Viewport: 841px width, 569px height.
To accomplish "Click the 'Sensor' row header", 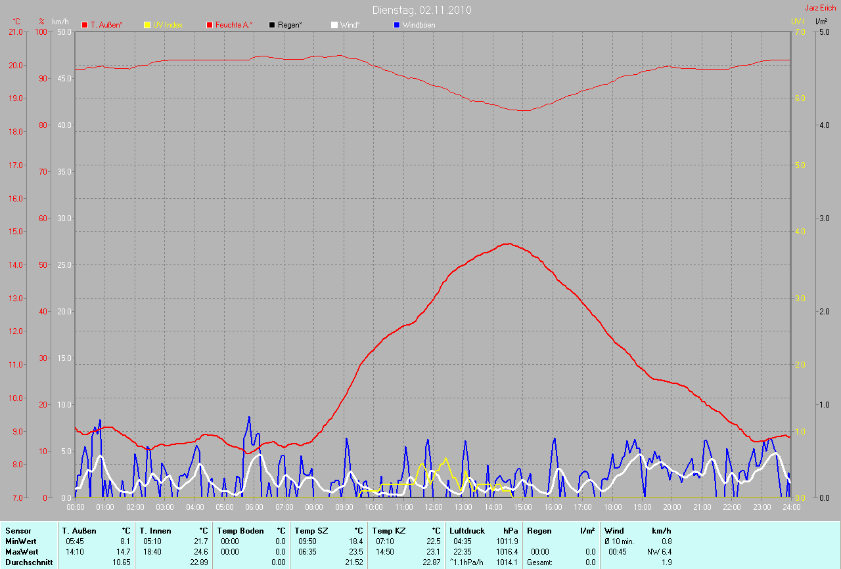I will [18, 531].
